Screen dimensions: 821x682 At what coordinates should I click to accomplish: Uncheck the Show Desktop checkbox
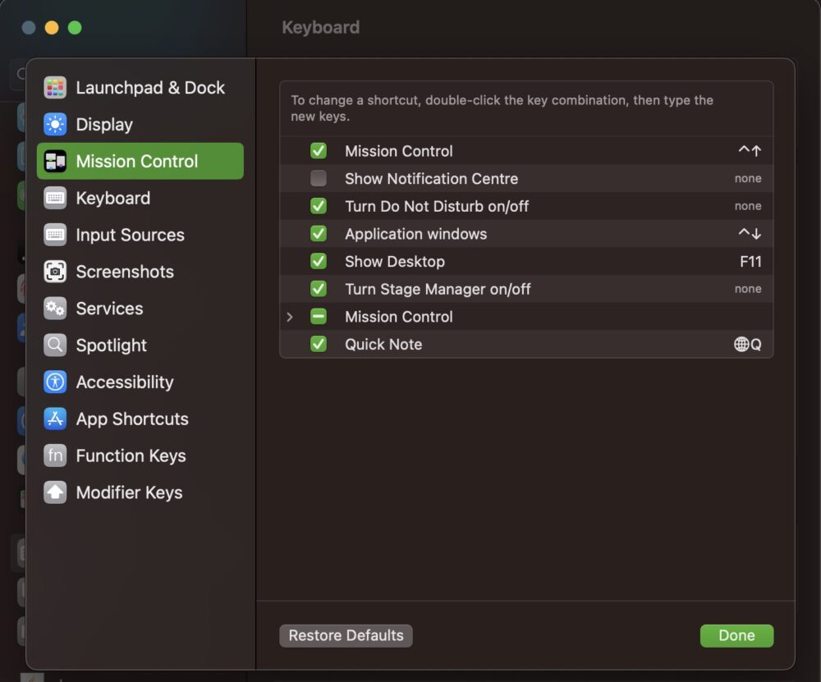tap(319, 262)
